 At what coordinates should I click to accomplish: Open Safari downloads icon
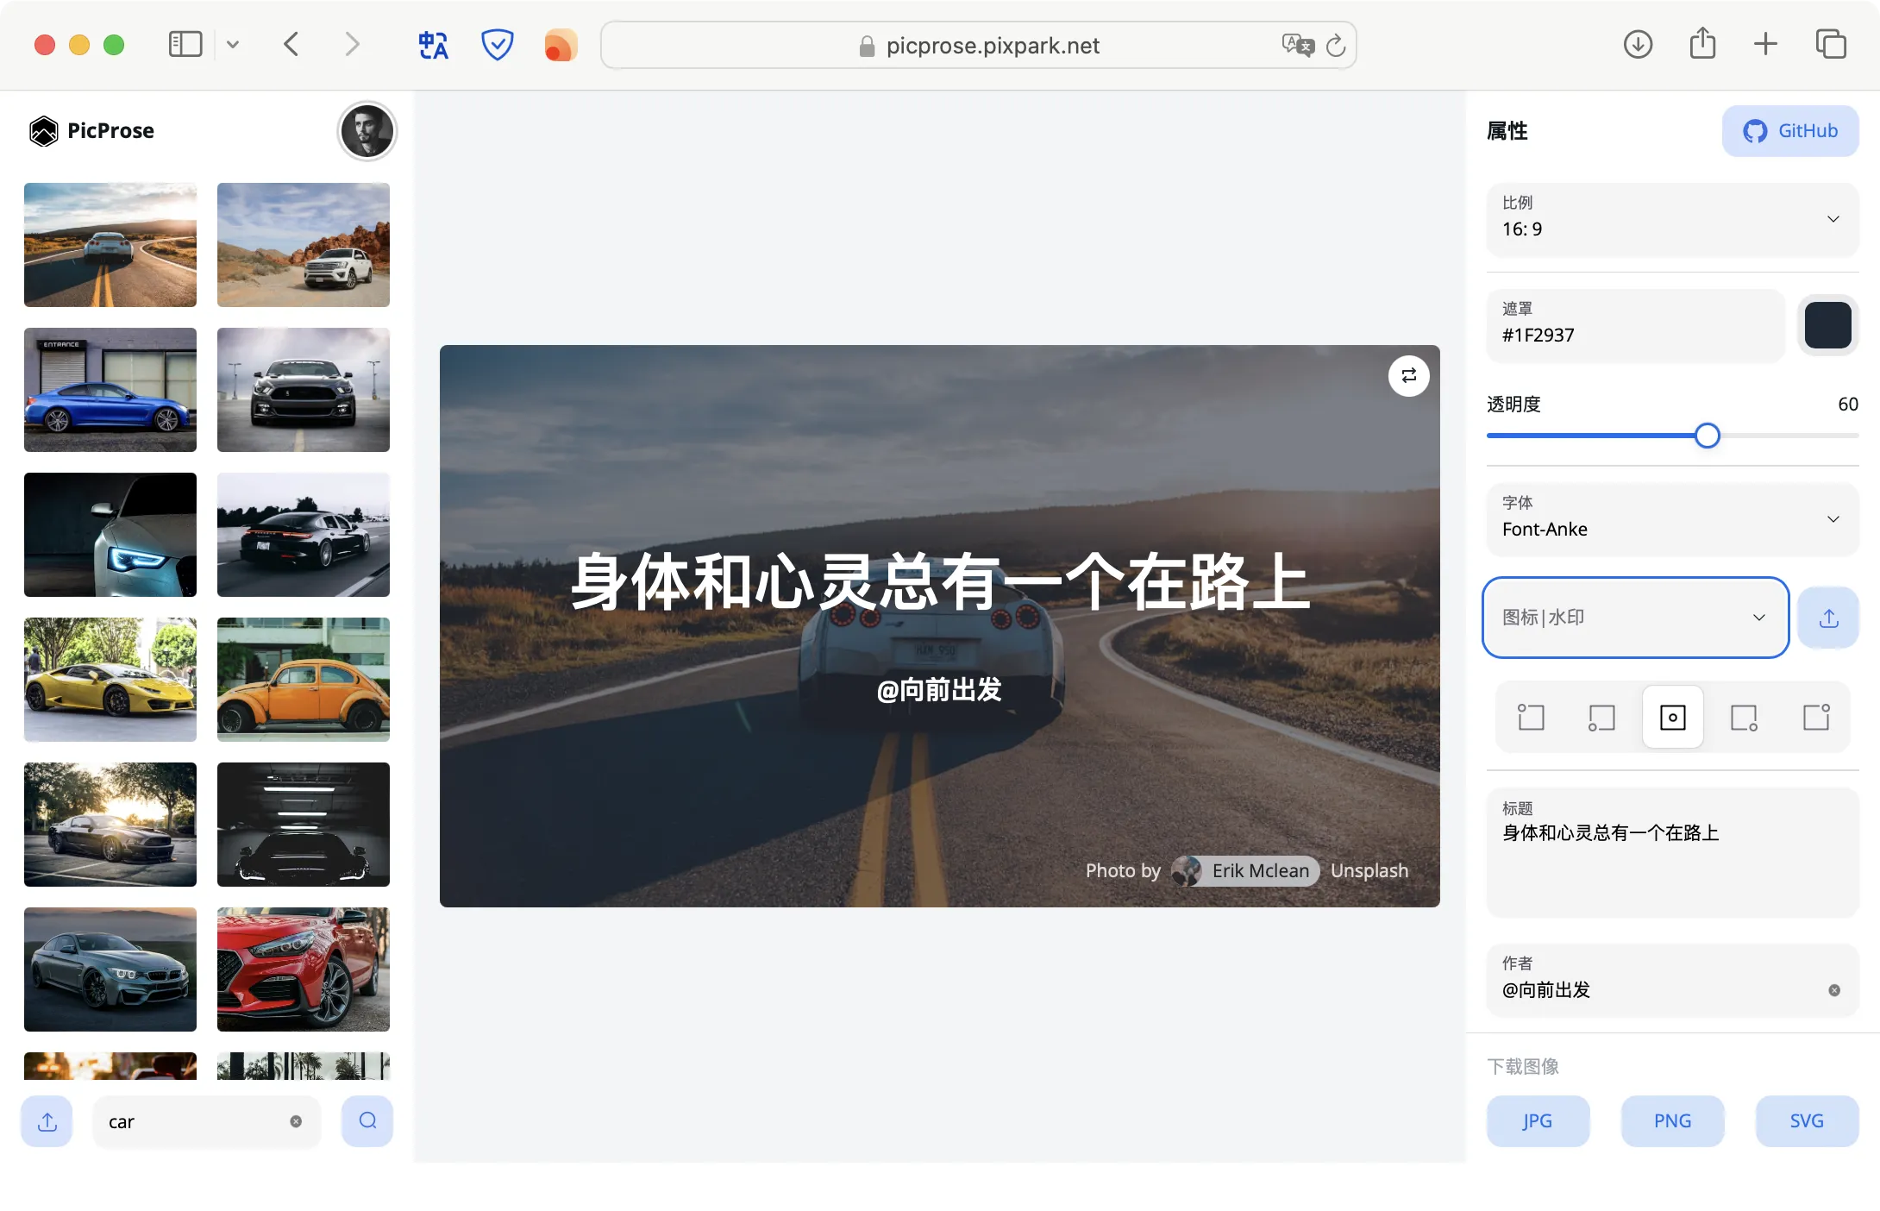pos(1638,45)
